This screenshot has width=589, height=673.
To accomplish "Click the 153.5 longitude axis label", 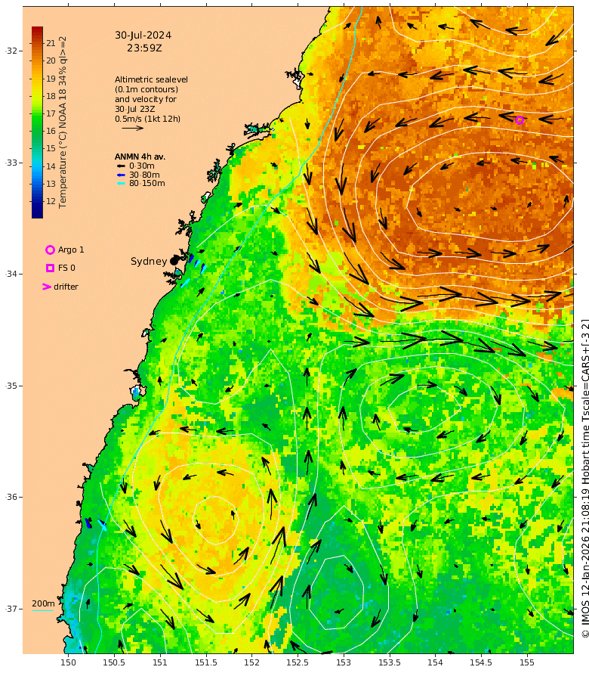I will pyautogui.click(x=389, y=662).
